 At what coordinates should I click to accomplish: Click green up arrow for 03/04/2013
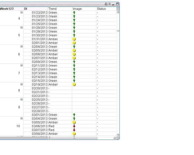pos(74,119)
